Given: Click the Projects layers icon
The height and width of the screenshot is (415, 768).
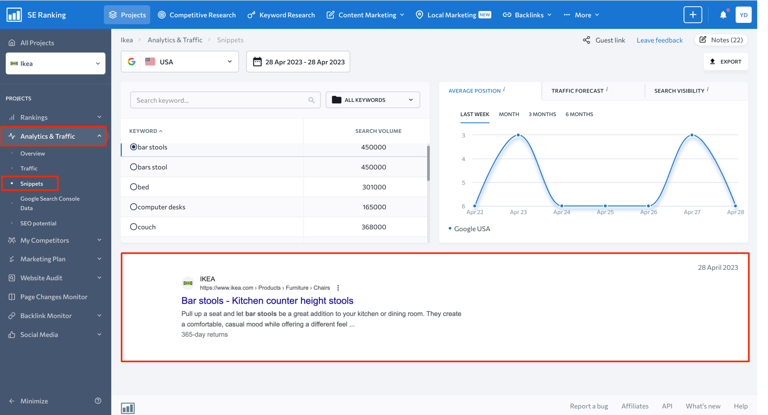Looking at the screenshot, I should point(113,15).
